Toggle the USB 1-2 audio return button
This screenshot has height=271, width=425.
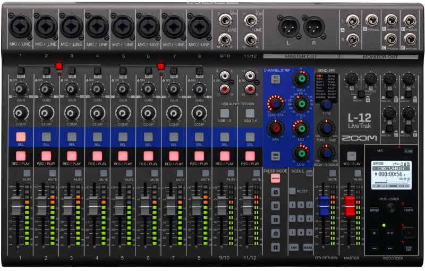225,113
